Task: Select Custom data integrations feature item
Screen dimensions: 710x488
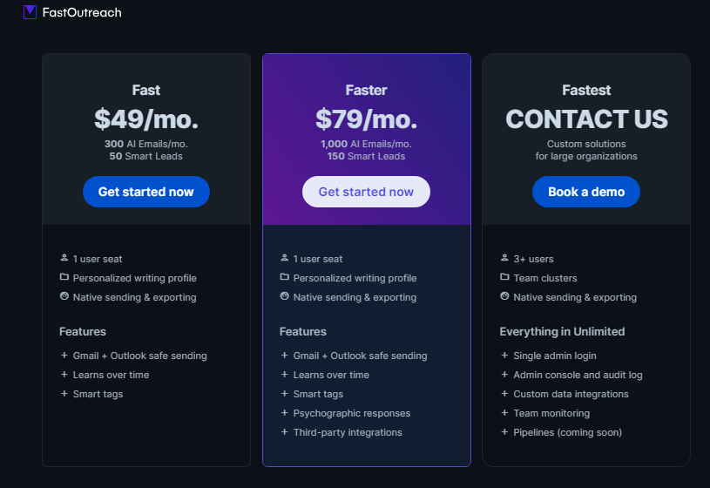Action: 571,394
